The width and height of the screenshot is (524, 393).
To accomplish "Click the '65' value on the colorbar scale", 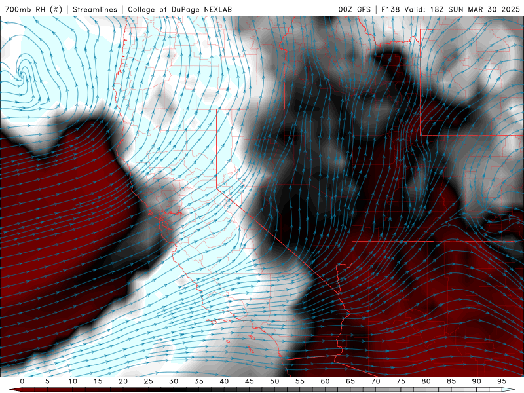I will pos(350,381).
